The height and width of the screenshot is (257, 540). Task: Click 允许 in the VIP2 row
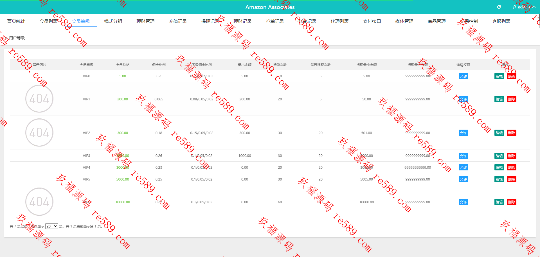(x=463, y=133)
